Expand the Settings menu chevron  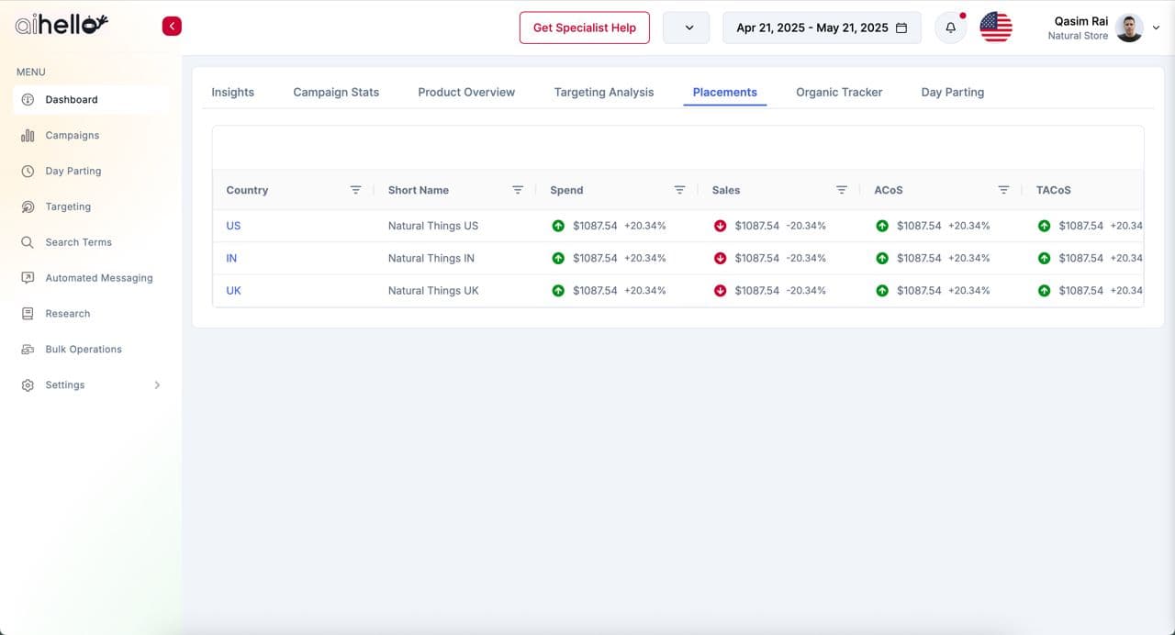coord(157,385)
